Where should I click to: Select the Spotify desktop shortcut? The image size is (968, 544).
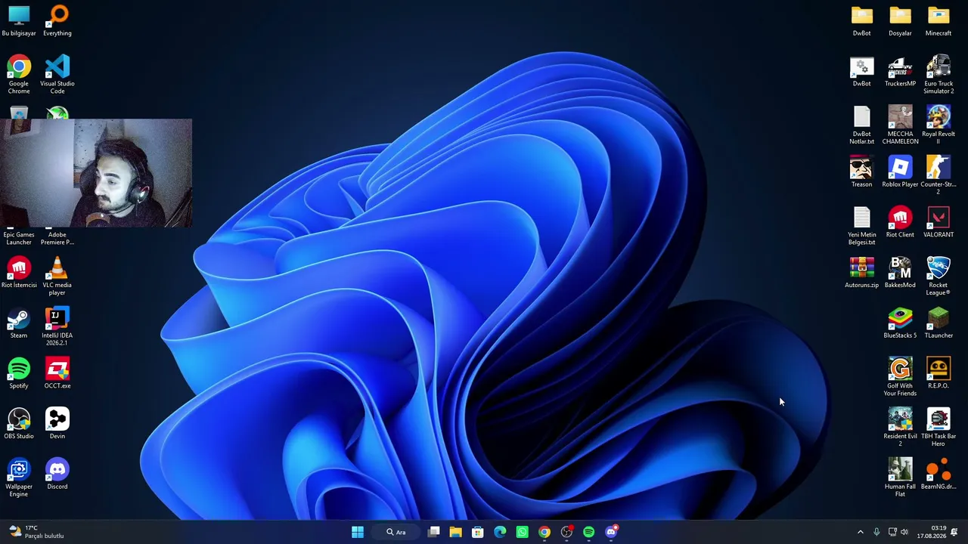(x=19, y=374)
